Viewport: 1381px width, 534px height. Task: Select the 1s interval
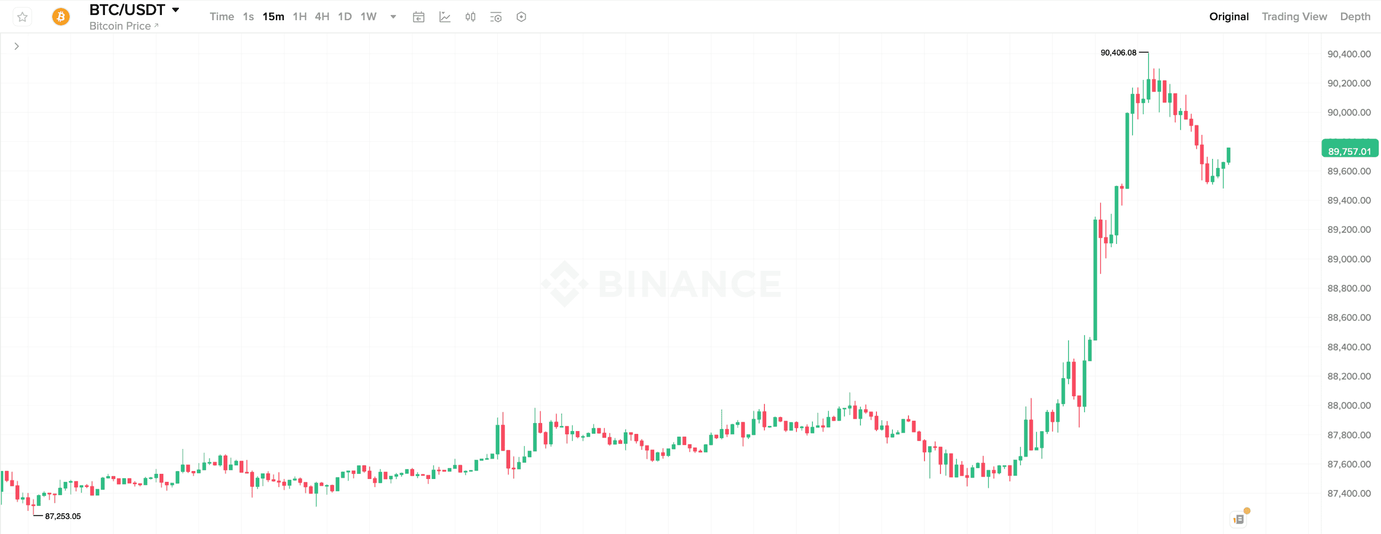tap(248, 16)
